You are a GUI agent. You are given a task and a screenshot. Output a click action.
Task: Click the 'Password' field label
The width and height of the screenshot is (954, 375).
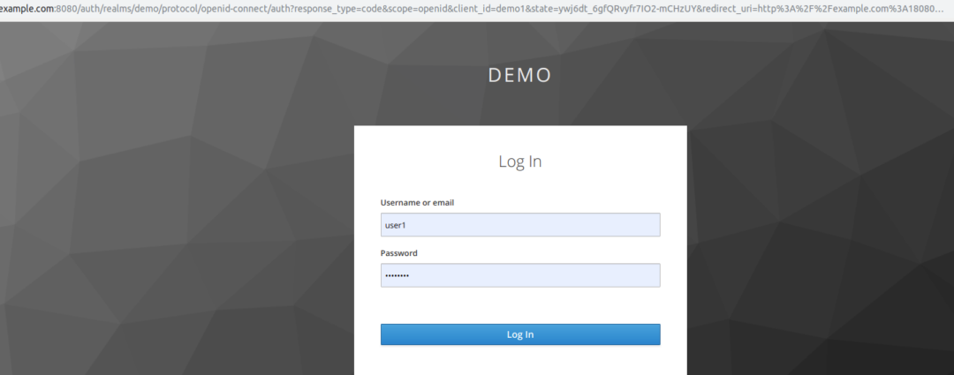[x=398, y=253]
